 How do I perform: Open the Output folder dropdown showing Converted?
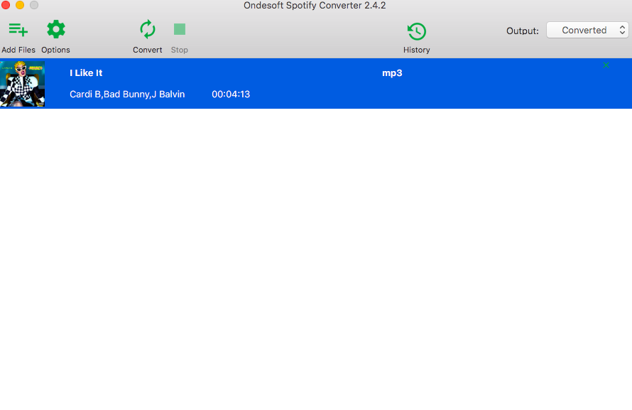587,31
